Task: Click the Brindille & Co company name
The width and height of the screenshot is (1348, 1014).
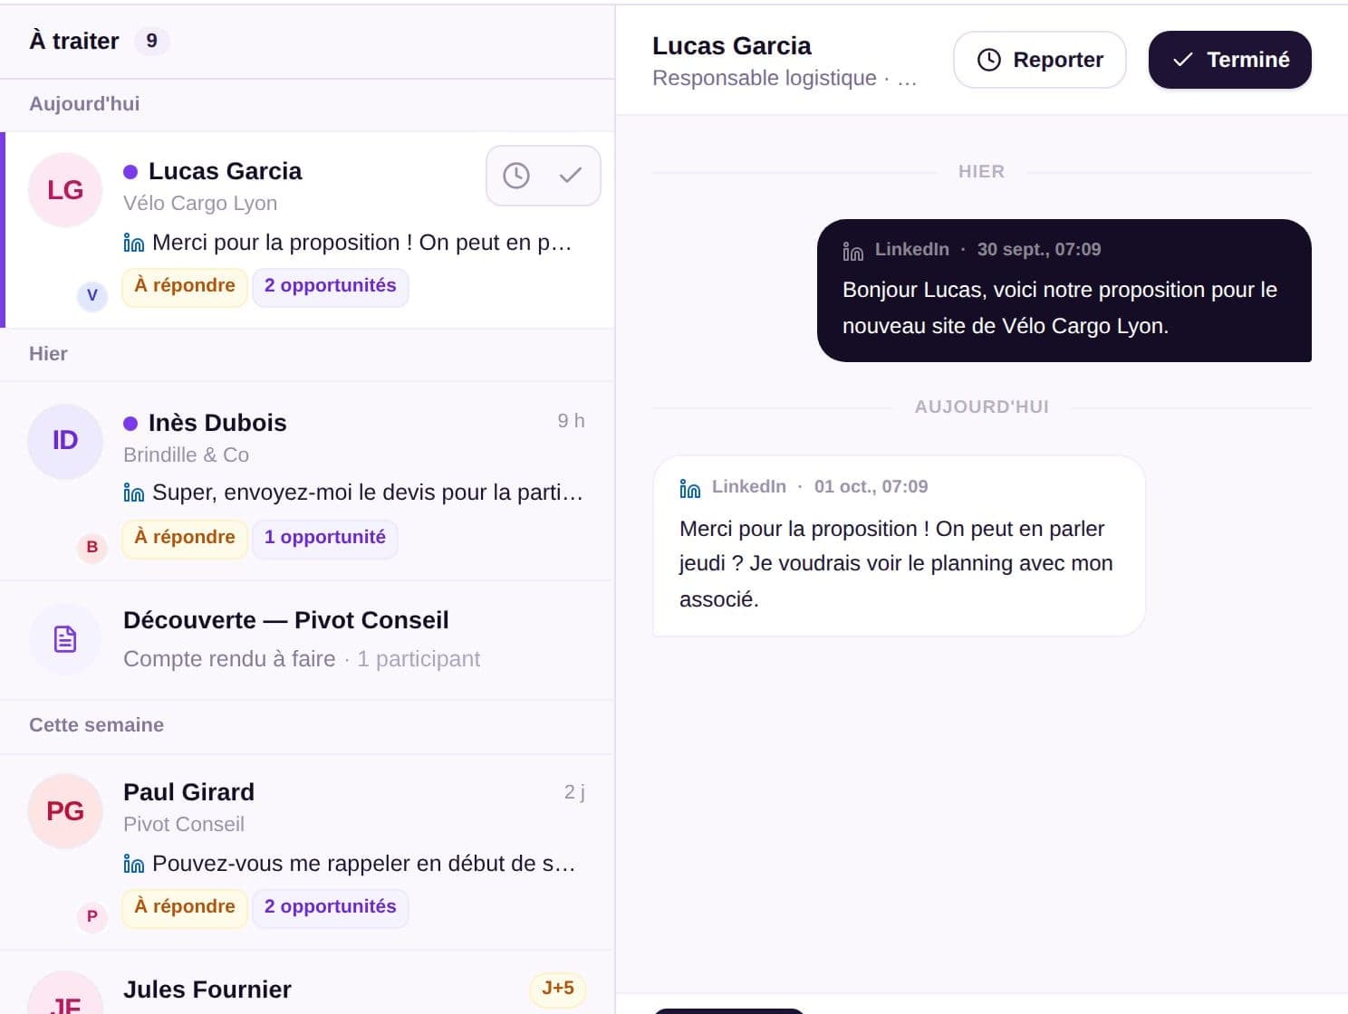Action: pyautogui.click(x=186, y=455)
